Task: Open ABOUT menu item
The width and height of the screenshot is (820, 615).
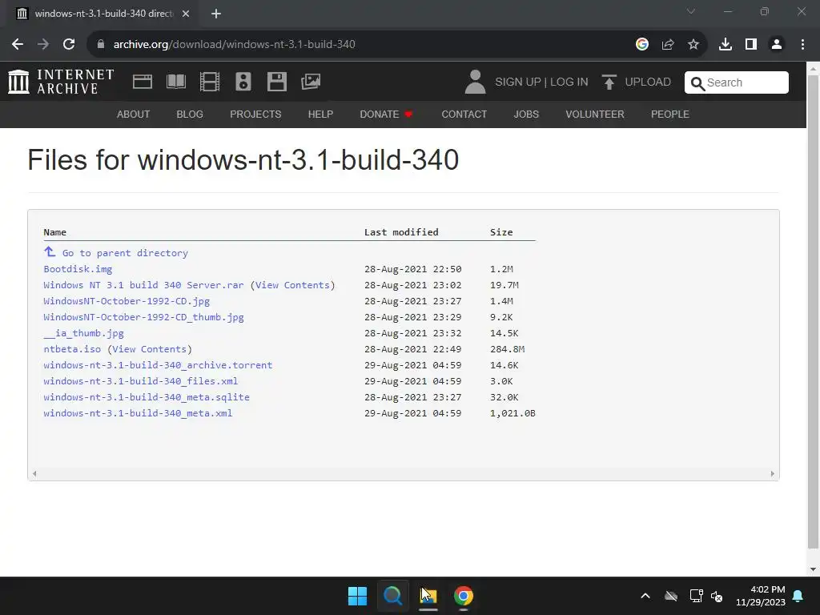Action: [x=134, y=114]
